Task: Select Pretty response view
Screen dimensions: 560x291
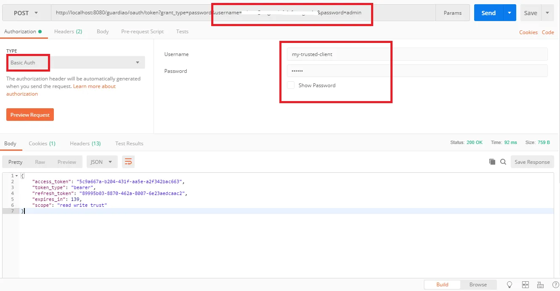Action: (16, 162)
